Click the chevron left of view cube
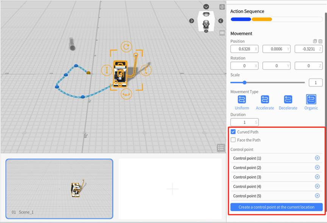The height and width of the screenshot is (223, 327). point(192,21)
